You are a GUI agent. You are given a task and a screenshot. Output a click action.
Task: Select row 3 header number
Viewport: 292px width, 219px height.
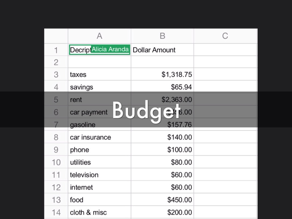click(56, 75)
